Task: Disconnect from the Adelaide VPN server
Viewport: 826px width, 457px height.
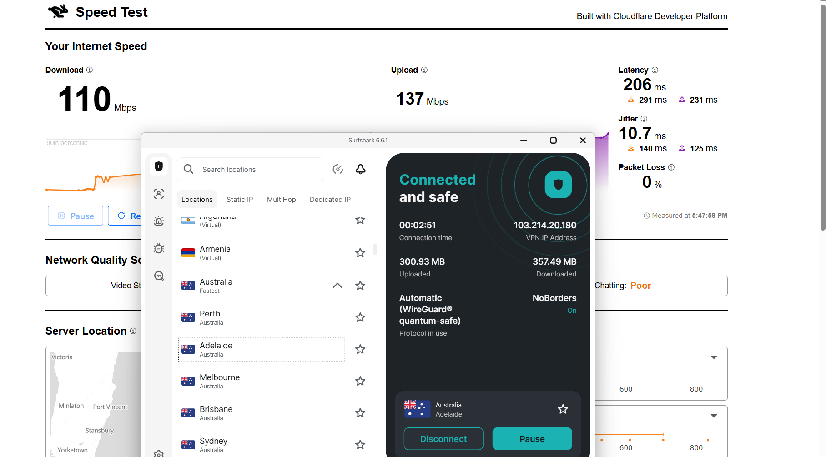Action: [x=443, y=438]
